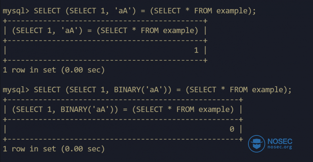
Task: Click the result value 1 in first table
Action: [x=196, y=50]
